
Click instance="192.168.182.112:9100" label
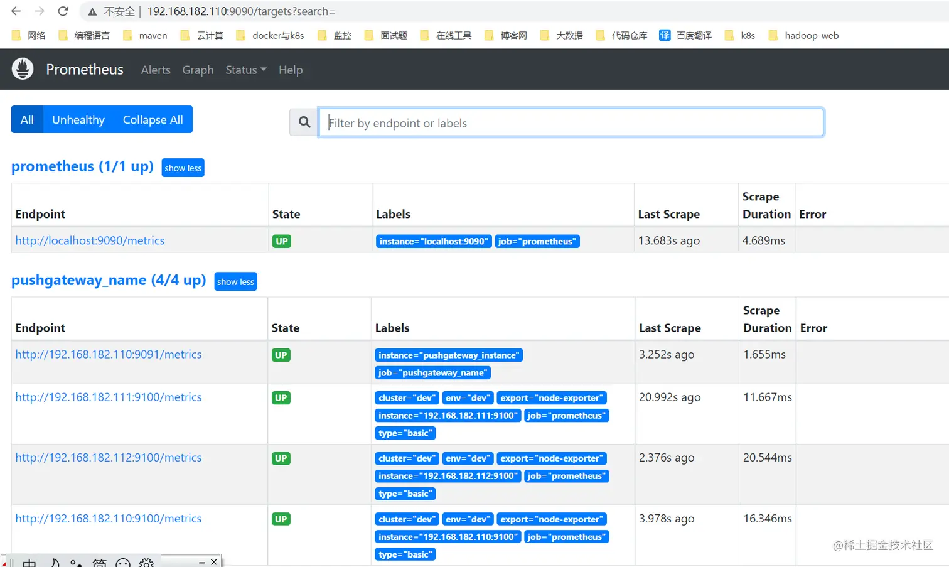[448, 476]
